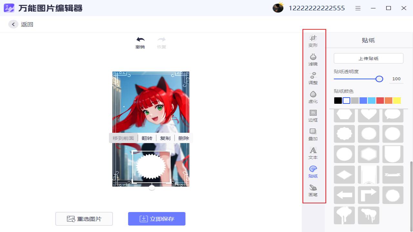Click the 撤销 undo icon
The width and height of the screenshot is (413, 232).
pyautogui.click(x=140, y=39)
